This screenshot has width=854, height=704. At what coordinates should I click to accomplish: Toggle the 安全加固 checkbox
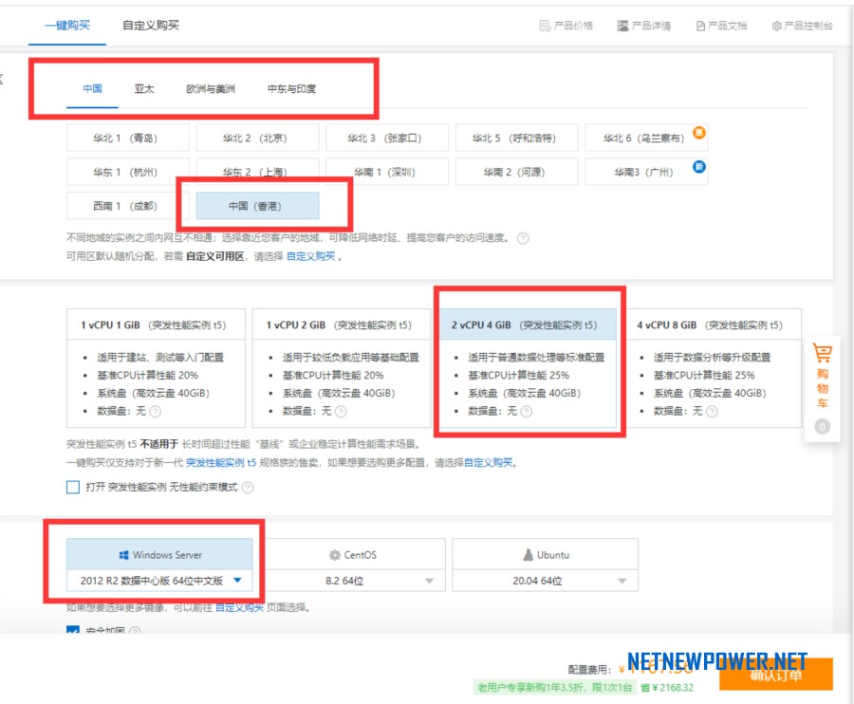coord(73,630)
